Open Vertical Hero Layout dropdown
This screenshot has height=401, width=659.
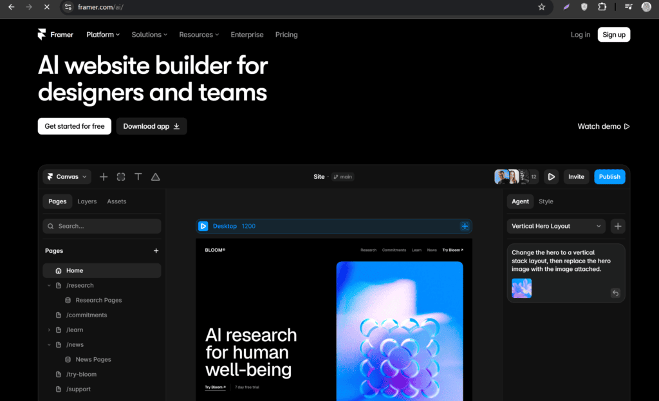(x=556, y=227)
